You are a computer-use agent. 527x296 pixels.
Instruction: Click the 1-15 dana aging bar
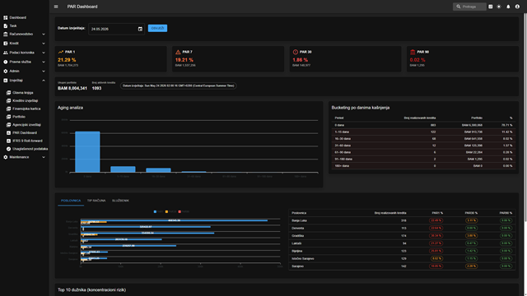click(123, 169)
